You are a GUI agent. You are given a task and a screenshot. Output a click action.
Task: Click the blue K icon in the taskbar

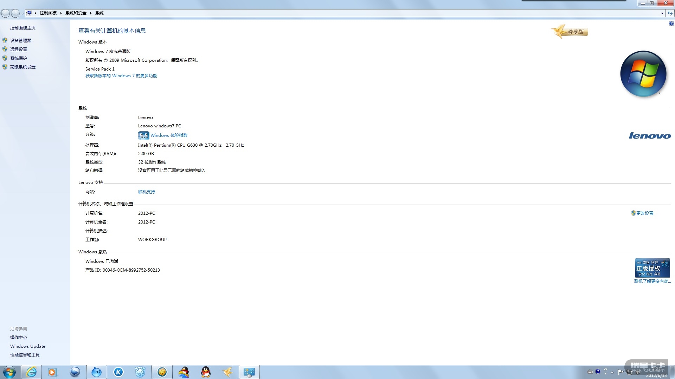118,372
